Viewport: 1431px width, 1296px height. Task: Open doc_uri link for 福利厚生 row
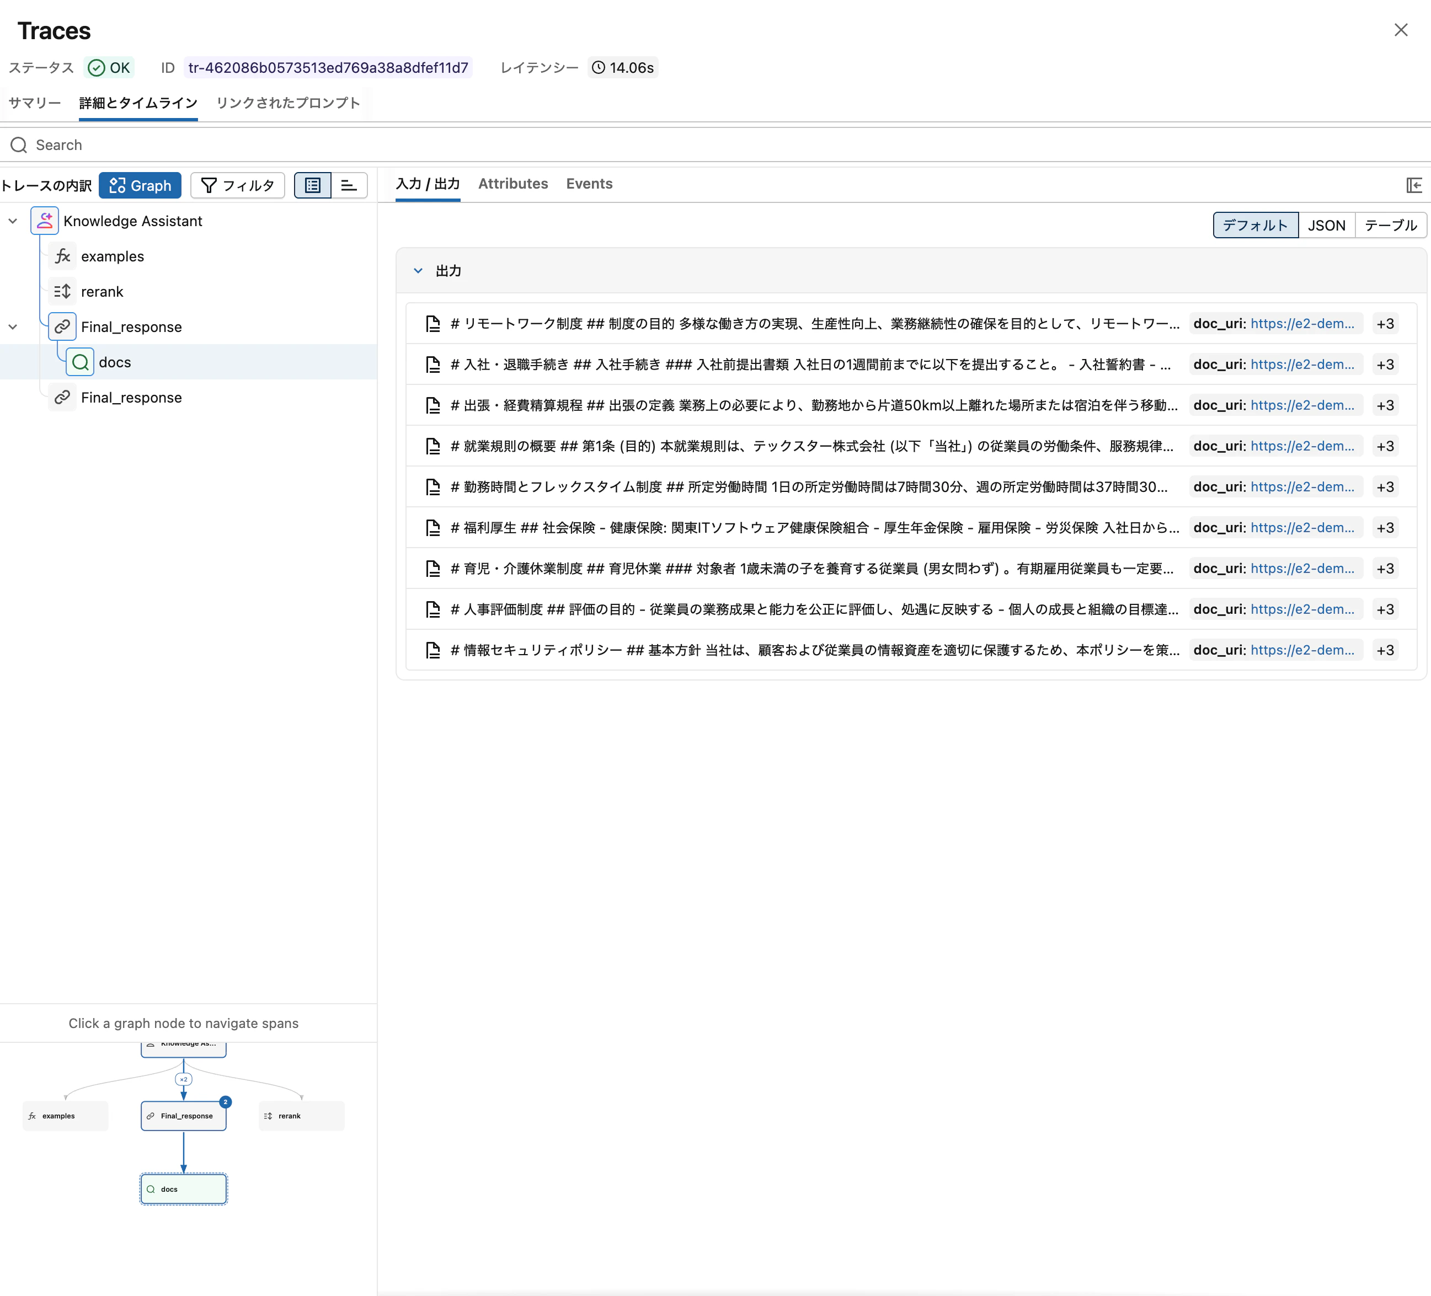point(1302,528)
